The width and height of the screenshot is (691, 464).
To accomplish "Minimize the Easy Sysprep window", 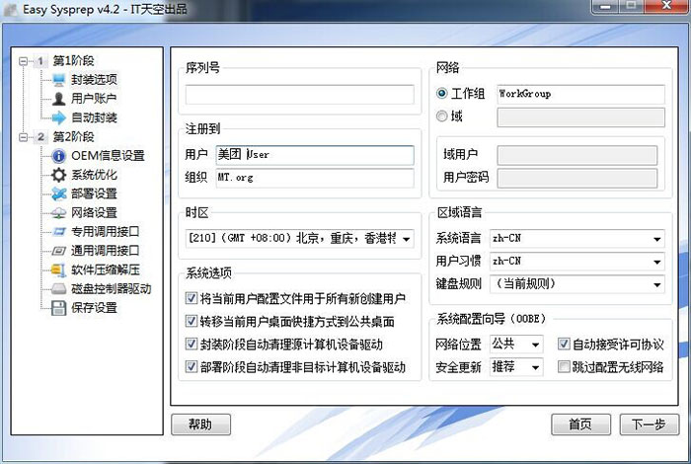I will [605, 6].
